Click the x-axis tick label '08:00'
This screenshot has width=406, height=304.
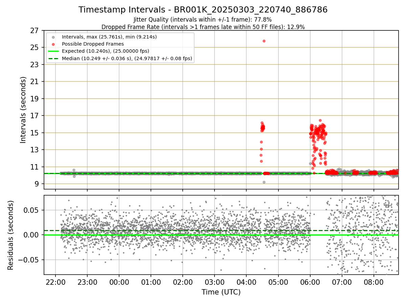pos(374,282)
